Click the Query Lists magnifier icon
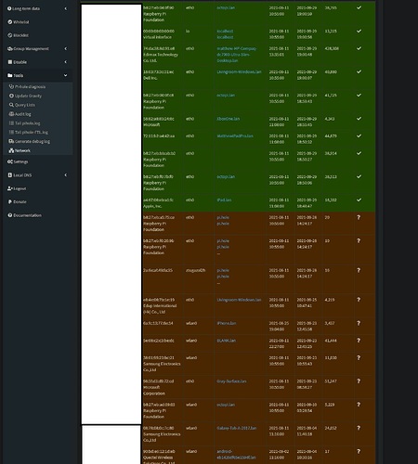The width and height of the screenshot is (418, 464). 11,105
